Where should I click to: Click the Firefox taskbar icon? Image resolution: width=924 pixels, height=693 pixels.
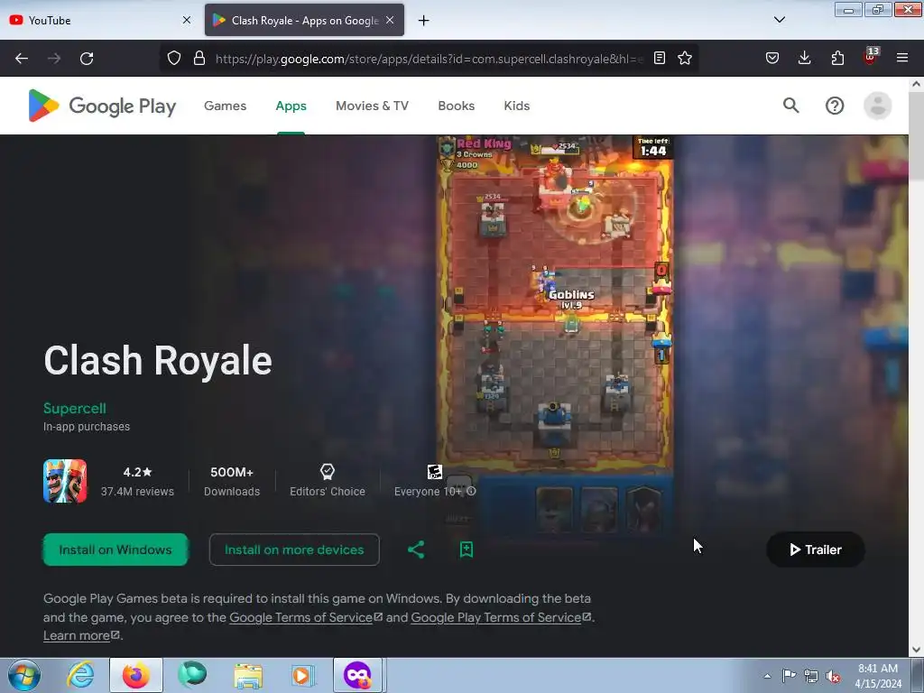(x=136, y=675)
